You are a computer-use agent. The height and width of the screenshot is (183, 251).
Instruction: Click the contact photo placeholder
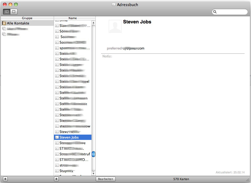[x=115, y=26]
